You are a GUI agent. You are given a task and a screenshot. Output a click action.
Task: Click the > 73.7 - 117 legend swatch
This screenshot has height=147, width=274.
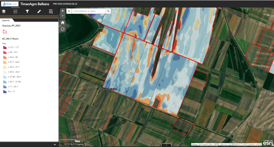click(5, 47)
